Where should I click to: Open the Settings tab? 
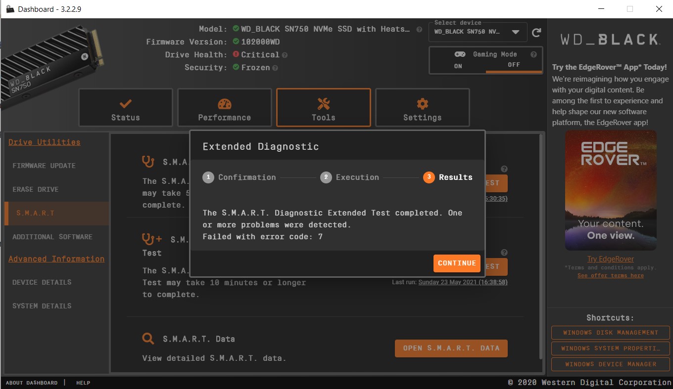423,108
